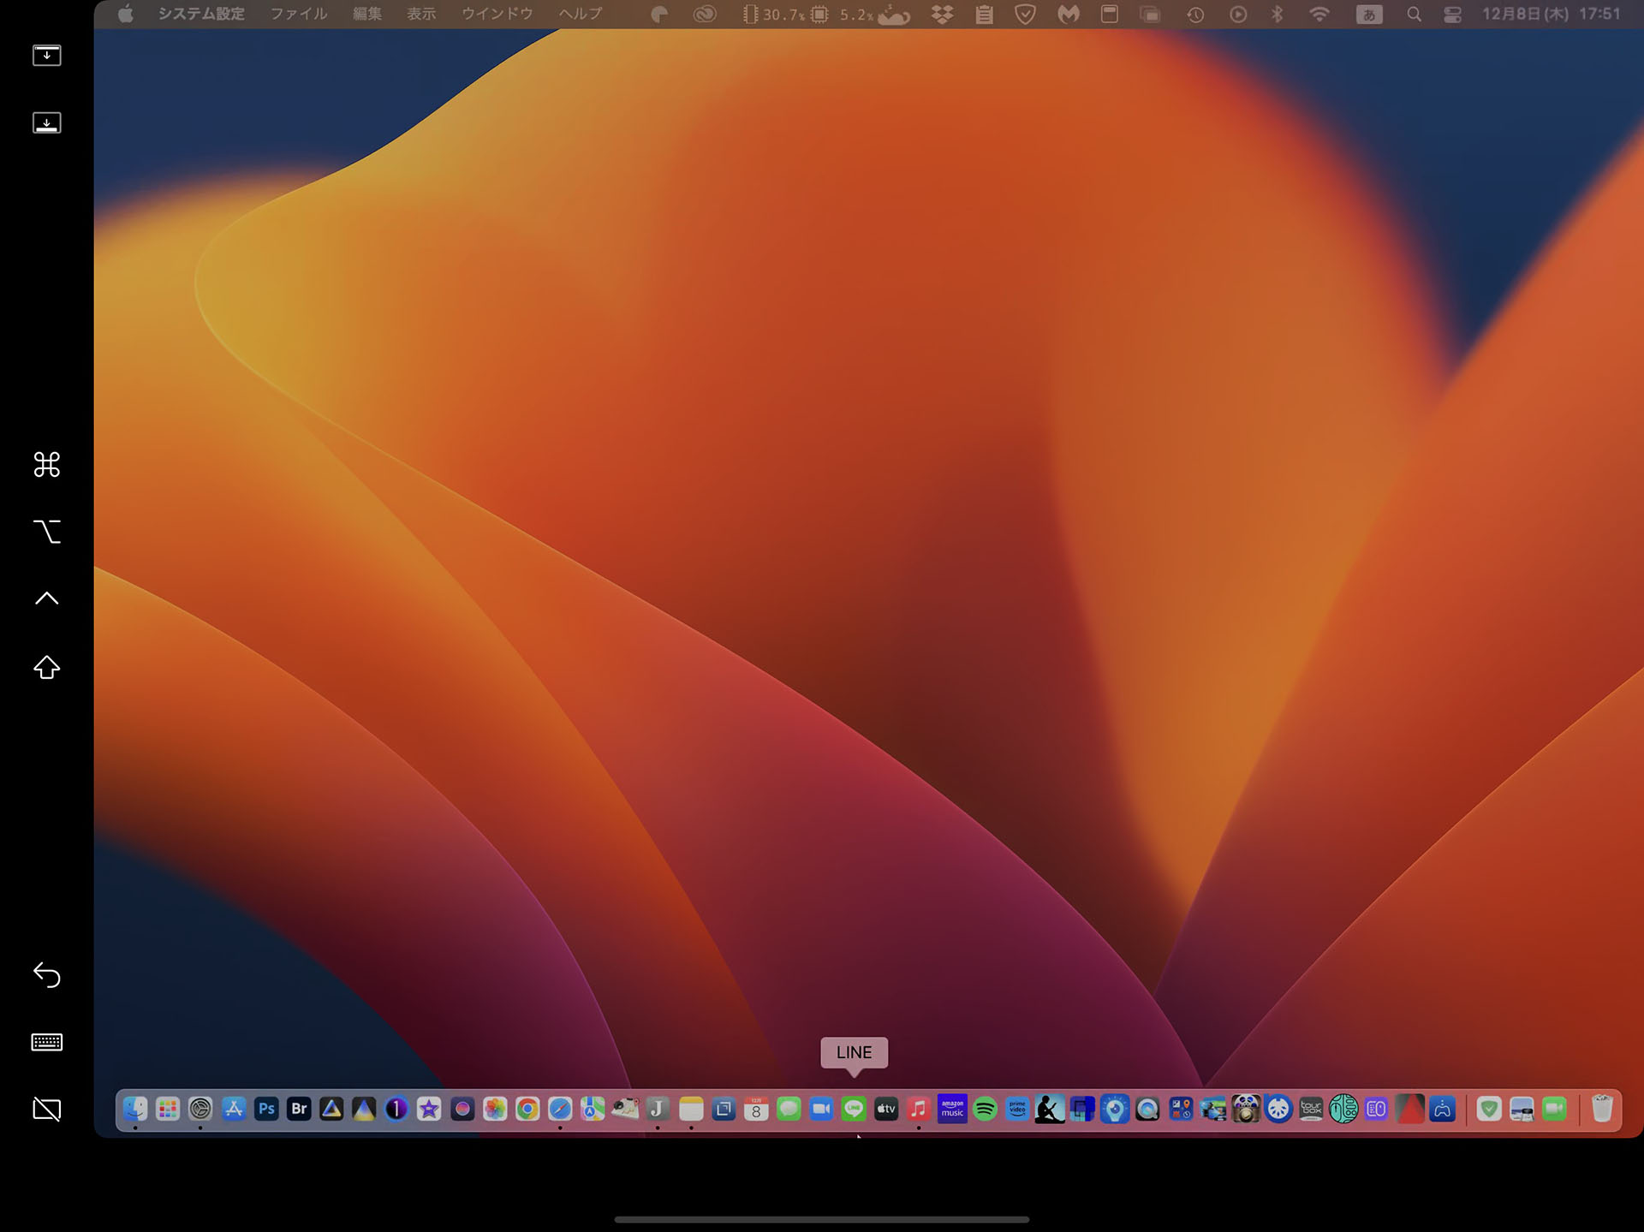Screen dimensions: 1644x1232
Task: Show the on-screen keyboard from the sidebar
Action: click(x=46, y=1041)
